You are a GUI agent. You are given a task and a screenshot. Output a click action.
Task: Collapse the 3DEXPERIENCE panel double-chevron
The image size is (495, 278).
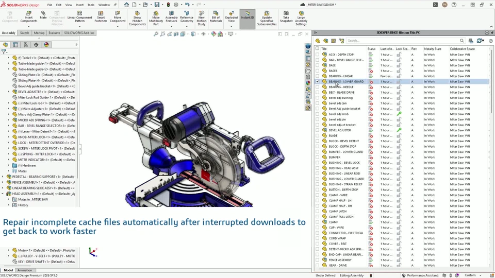coord(315,32)
